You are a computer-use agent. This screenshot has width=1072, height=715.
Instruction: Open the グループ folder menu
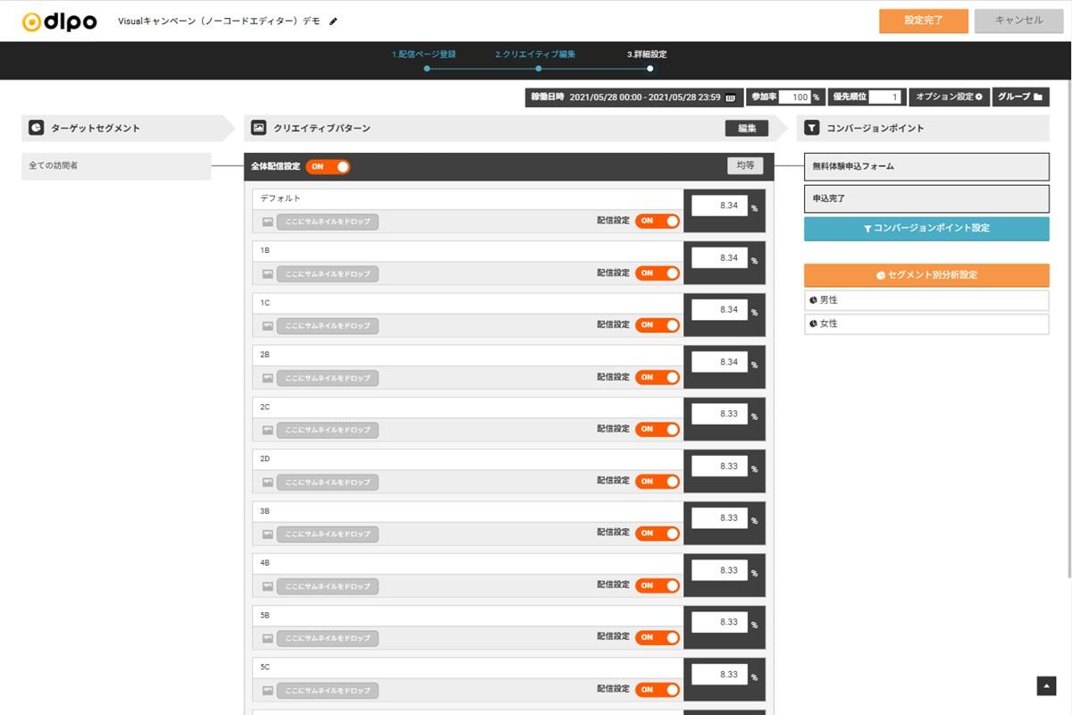(1020, 97)
